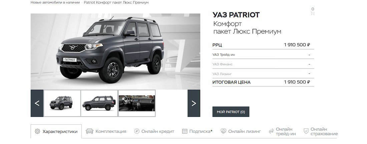Screen dimensions: 367x144
Task: Click the main UAZ Patriot photo
Action: point(115,51)
